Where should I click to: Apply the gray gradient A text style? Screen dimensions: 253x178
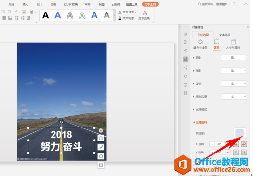point(107,15)
